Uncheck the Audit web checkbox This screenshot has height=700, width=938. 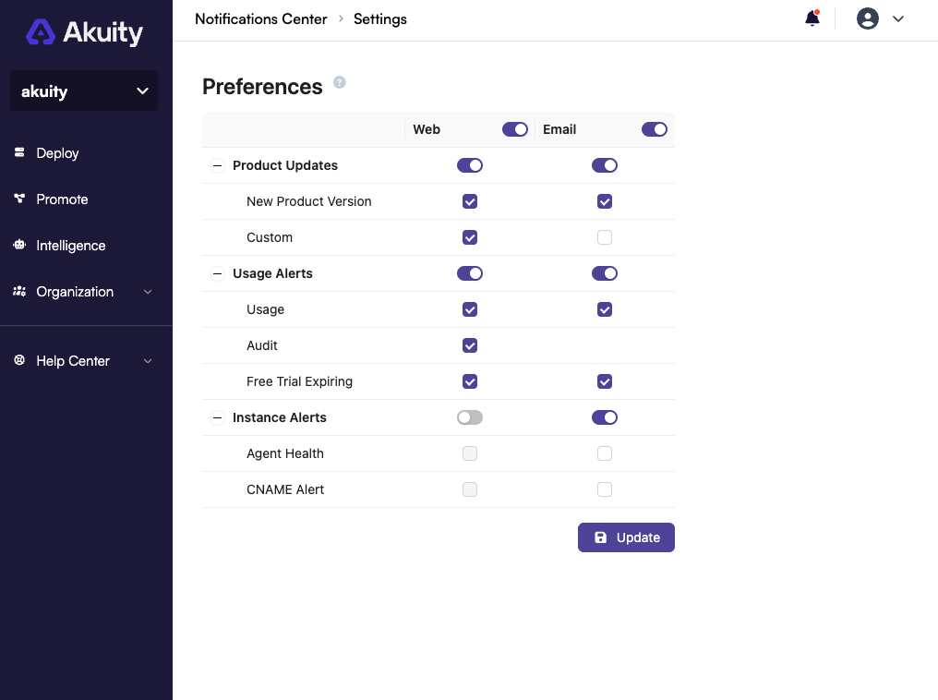(x=470, y=345)
